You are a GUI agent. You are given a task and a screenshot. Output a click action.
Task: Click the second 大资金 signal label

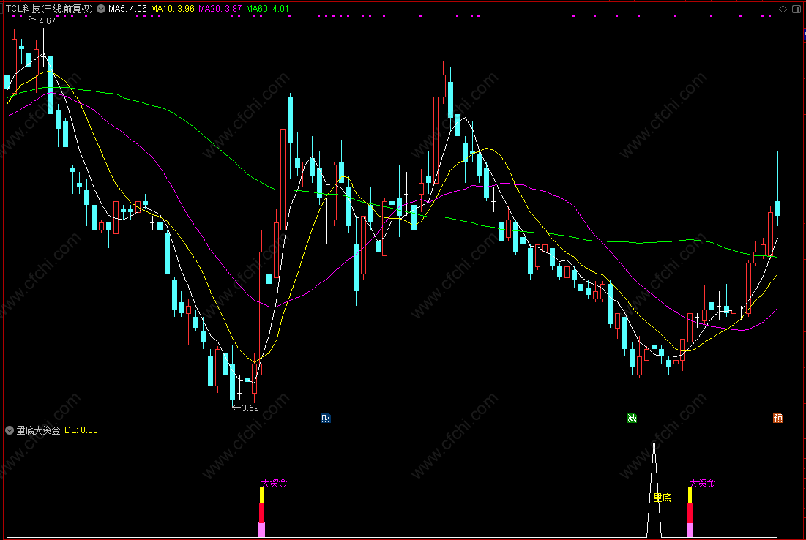[x=702, y=483]
